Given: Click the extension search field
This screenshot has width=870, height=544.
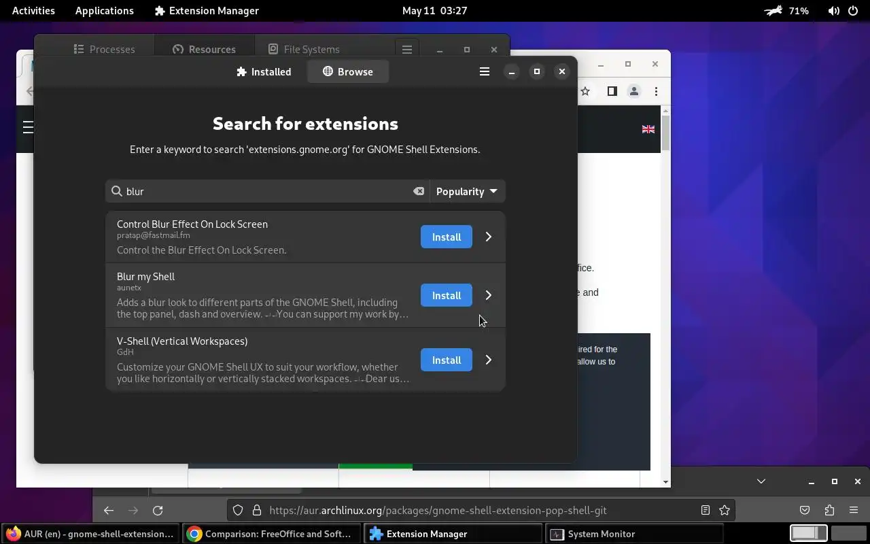Looking at the screenshot, I should point(266,191).
